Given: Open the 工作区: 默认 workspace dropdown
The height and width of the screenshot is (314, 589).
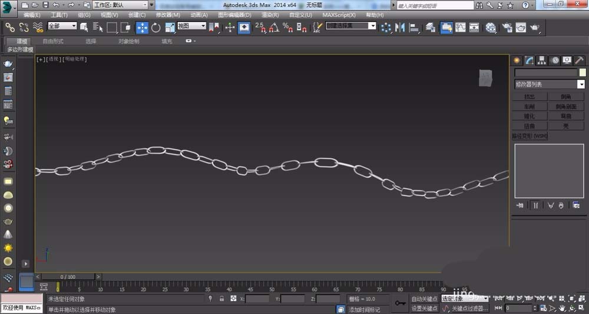Looking at the screenshot, I should pyautogui.click(x=120, y=5).
